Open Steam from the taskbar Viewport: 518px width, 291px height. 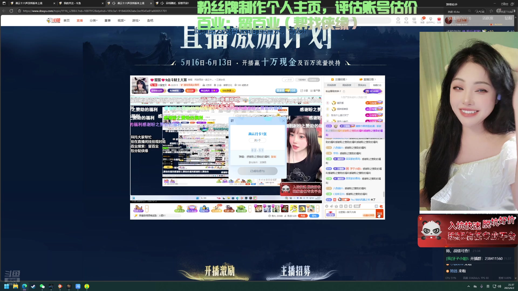33,286
